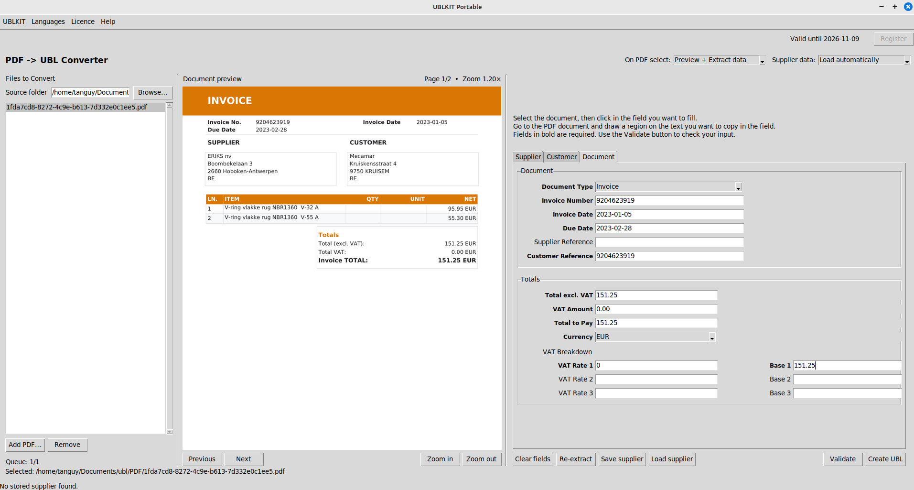
Task: Click the Browse... button
Action: (152, 92)
